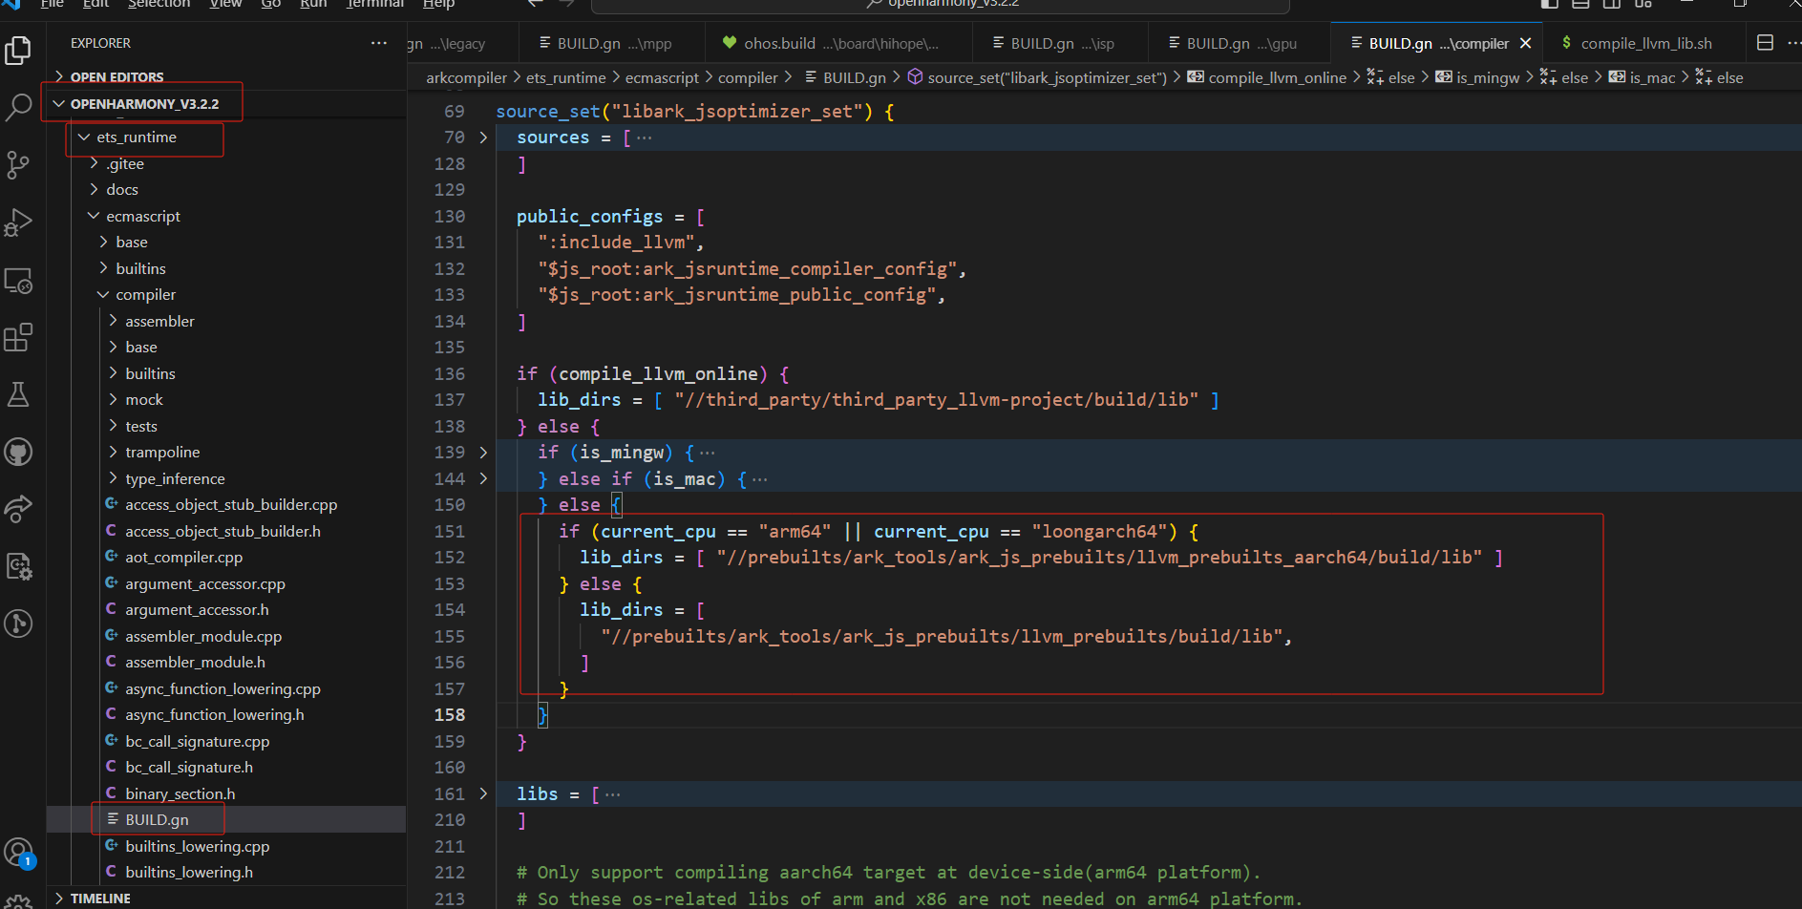This screenshot has width=1802, height=909.
Task: Open the Testing view
Action: point(19,394)
